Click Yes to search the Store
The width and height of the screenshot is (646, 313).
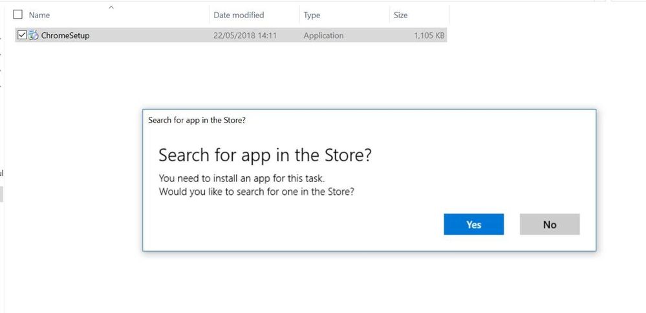tap(473, 224)
